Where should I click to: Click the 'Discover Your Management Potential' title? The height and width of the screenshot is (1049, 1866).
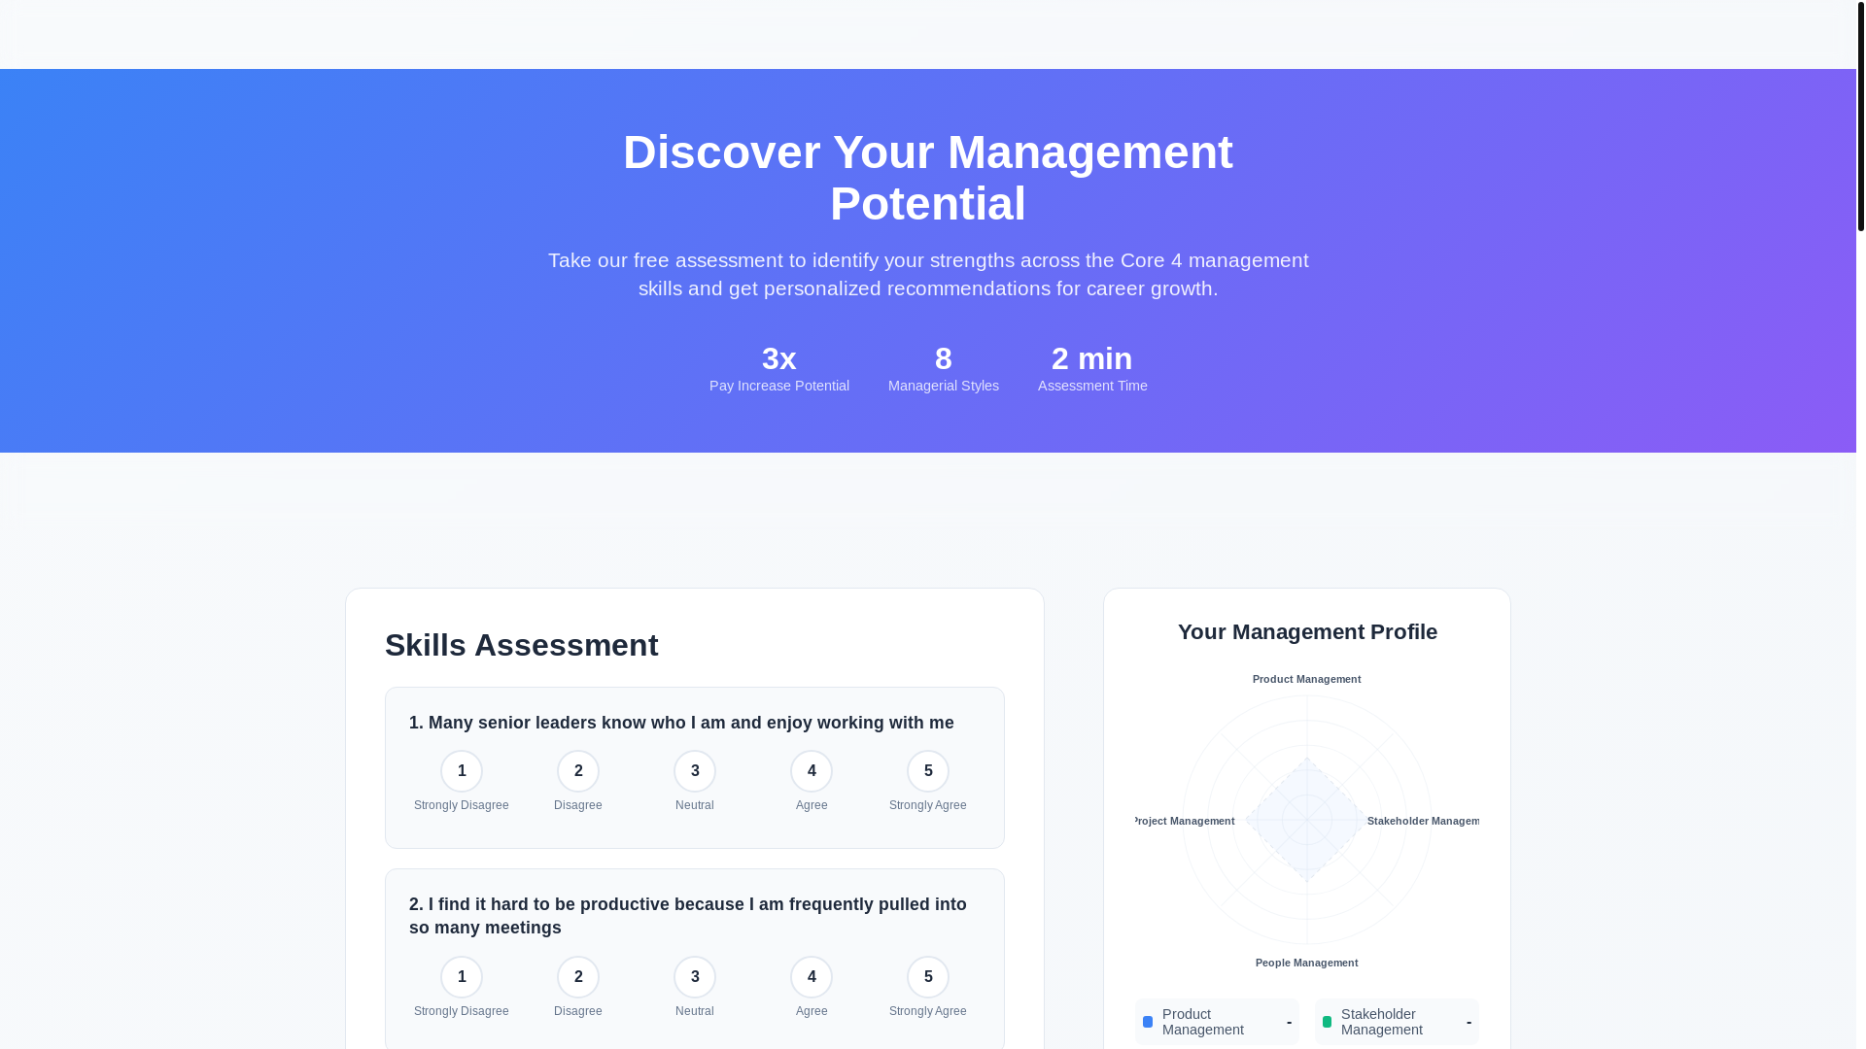pyautogui.click(x=928, y=178)
